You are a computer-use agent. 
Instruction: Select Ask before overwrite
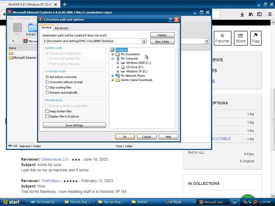click(x=61, y=77)
